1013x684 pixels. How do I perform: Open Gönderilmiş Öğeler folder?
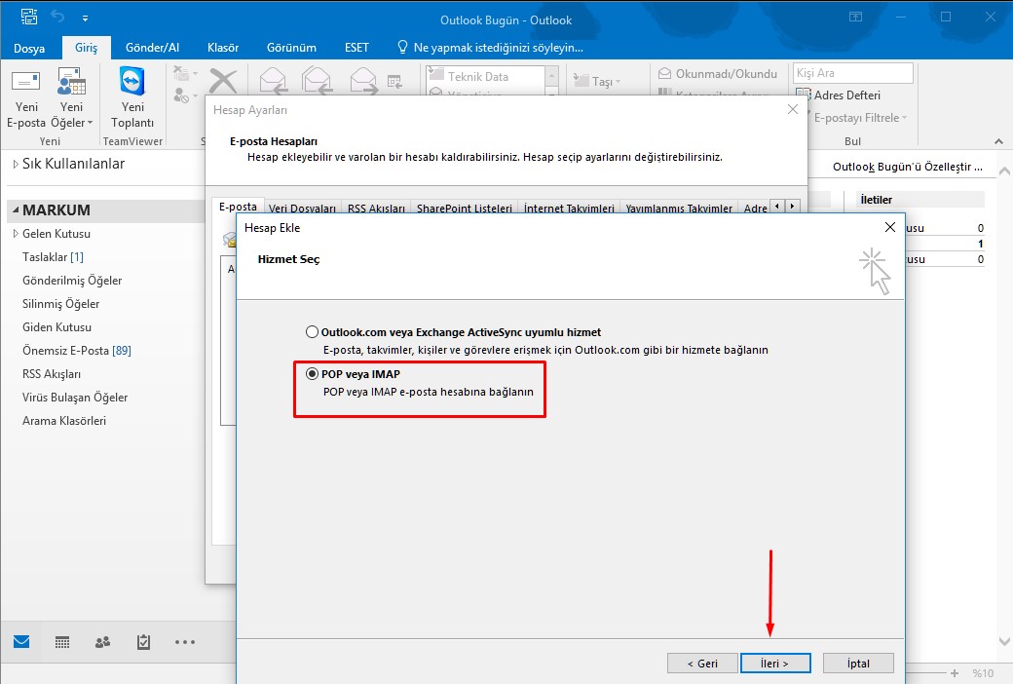[x=72, y=281]
